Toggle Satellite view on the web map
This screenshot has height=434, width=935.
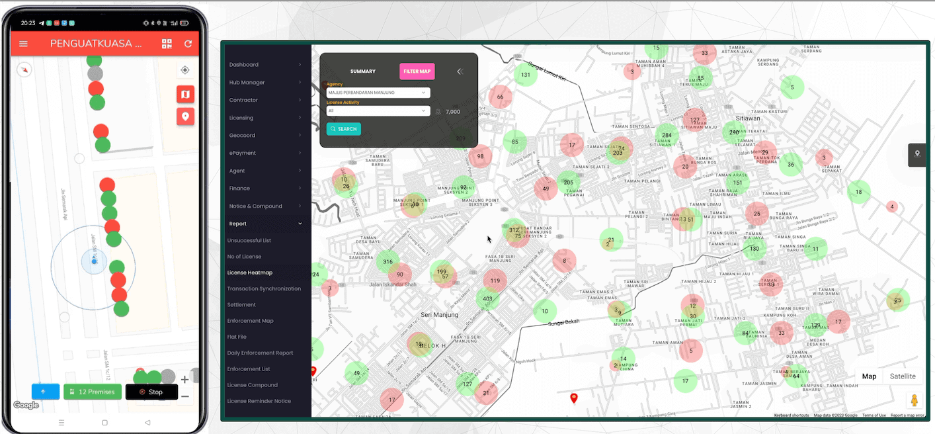coord(903,376)
